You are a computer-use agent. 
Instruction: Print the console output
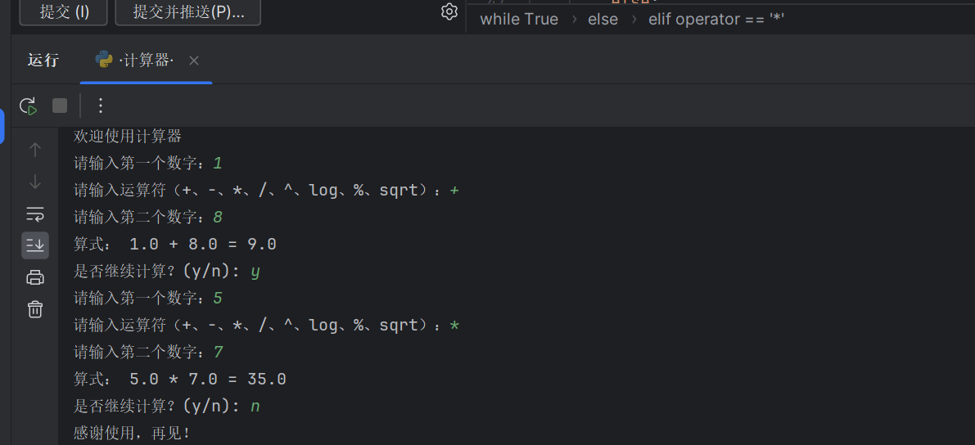35,277
